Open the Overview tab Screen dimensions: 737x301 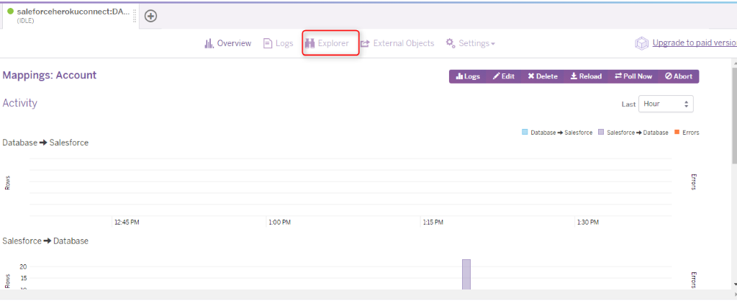228,43
